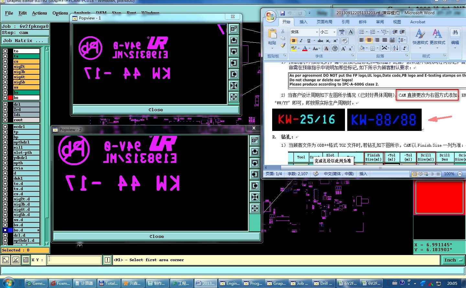Click Close button in Popview 1
466x288 pixels.
click(x=156, y=110)
